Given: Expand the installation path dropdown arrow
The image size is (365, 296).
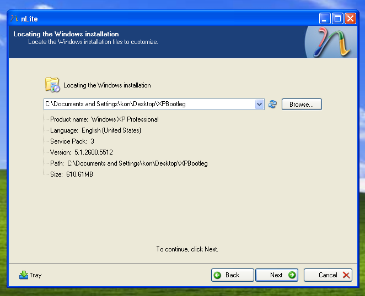Looking at the screenshot, I should point(260,105).
